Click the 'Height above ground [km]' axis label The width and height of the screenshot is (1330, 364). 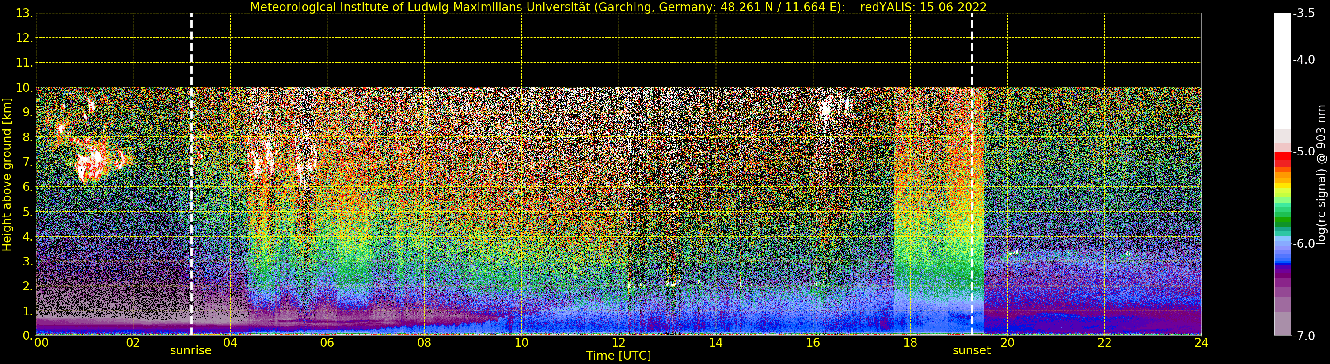click(x=7, y=174)
